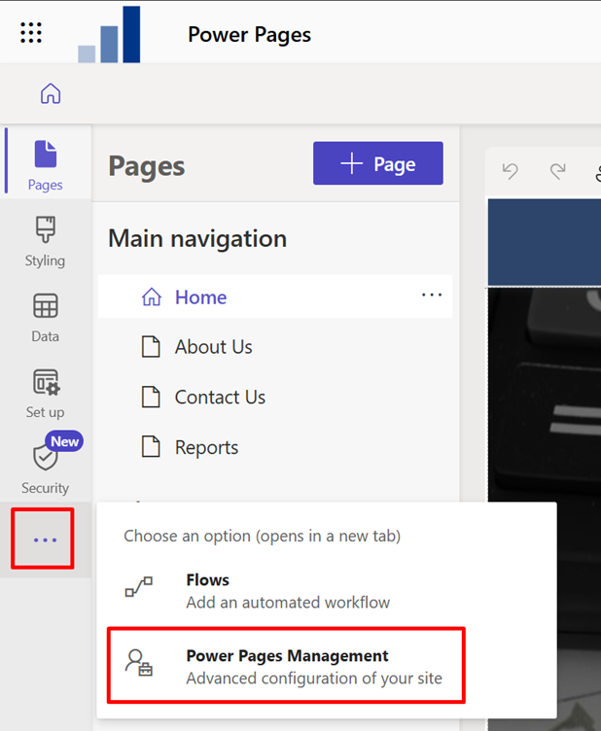Choose Power Pages Management option
The height and width of the screenshot is (731, 601).
(286, 666)
